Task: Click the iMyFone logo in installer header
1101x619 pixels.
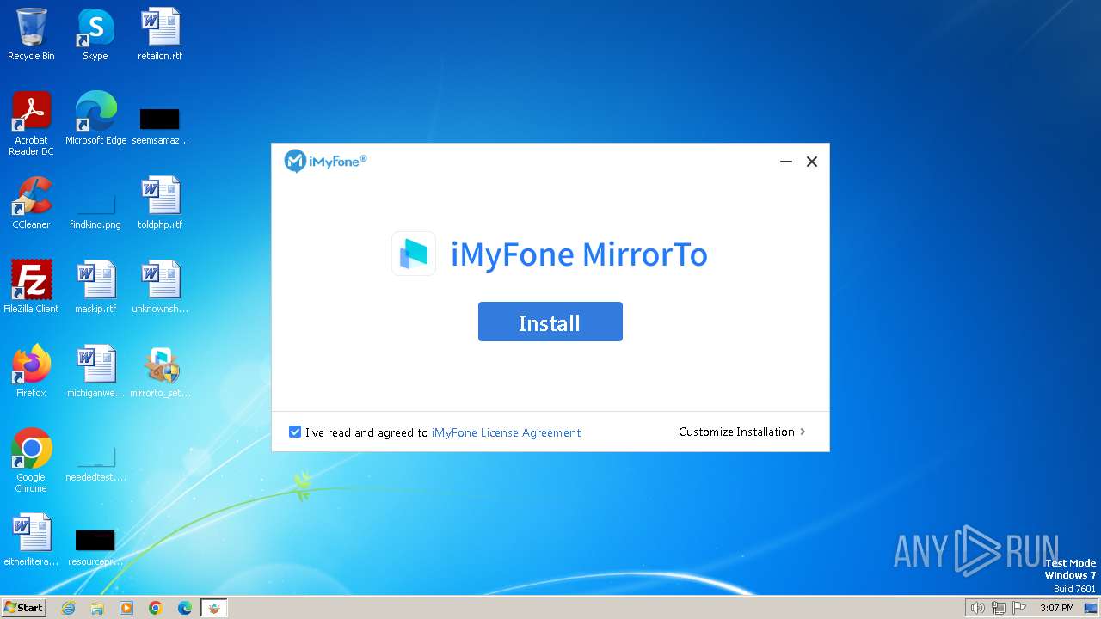Action: point(326,161)
